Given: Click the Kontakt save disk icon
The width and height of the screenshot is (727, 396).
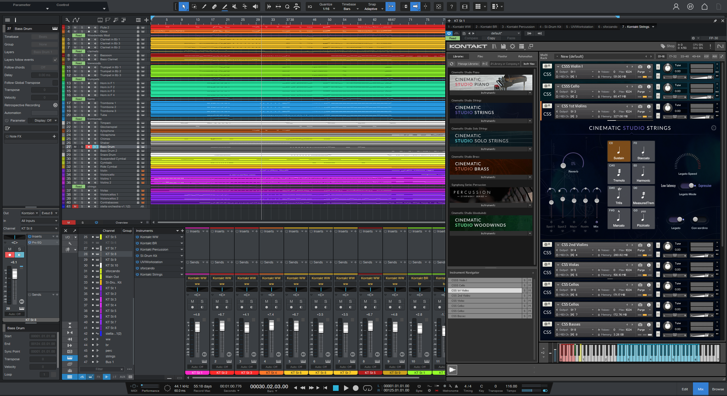Looking at the screenshot, I should pyautogui.click(x=503, y=46).
